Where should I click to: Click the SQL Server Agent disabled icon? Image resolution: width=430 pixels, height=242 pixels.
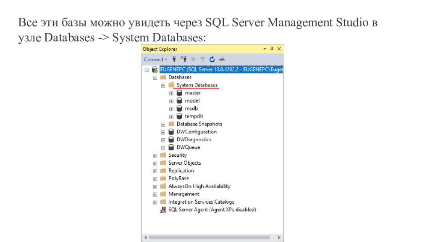(163, 210)
